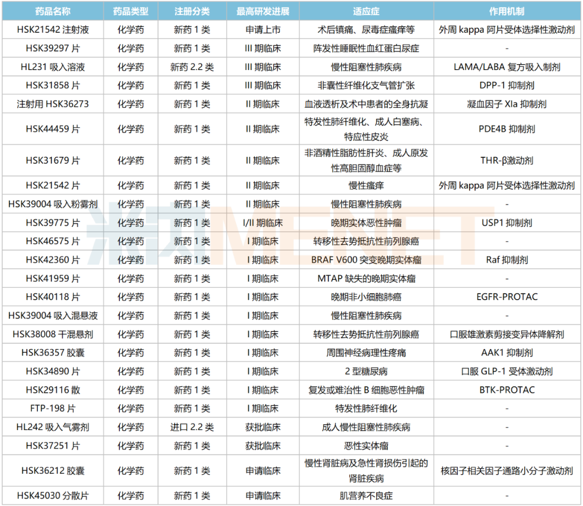This screenshot has width=583, height=506.
Task: Click the I/II 期临床 progress cell
Action: pos(263,223)
